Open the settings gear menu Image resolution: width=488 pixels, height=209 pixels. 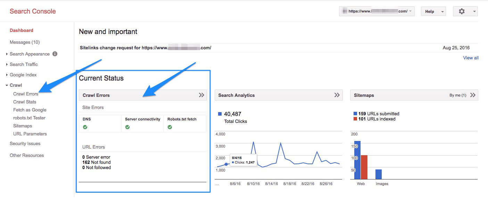pyautogui.click(x=465, y=11)
